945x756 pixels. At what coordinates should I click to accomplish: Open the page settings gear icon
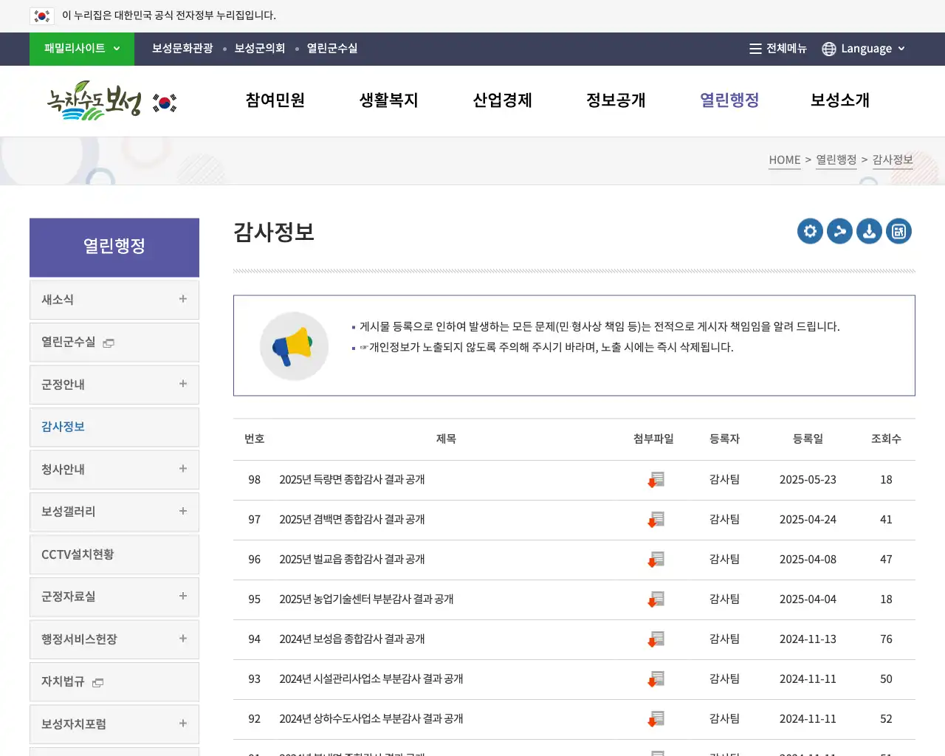(x=810, y=231)
